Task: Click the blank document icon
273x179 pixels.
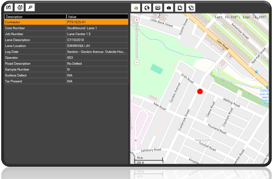Action: pos(180,8)
